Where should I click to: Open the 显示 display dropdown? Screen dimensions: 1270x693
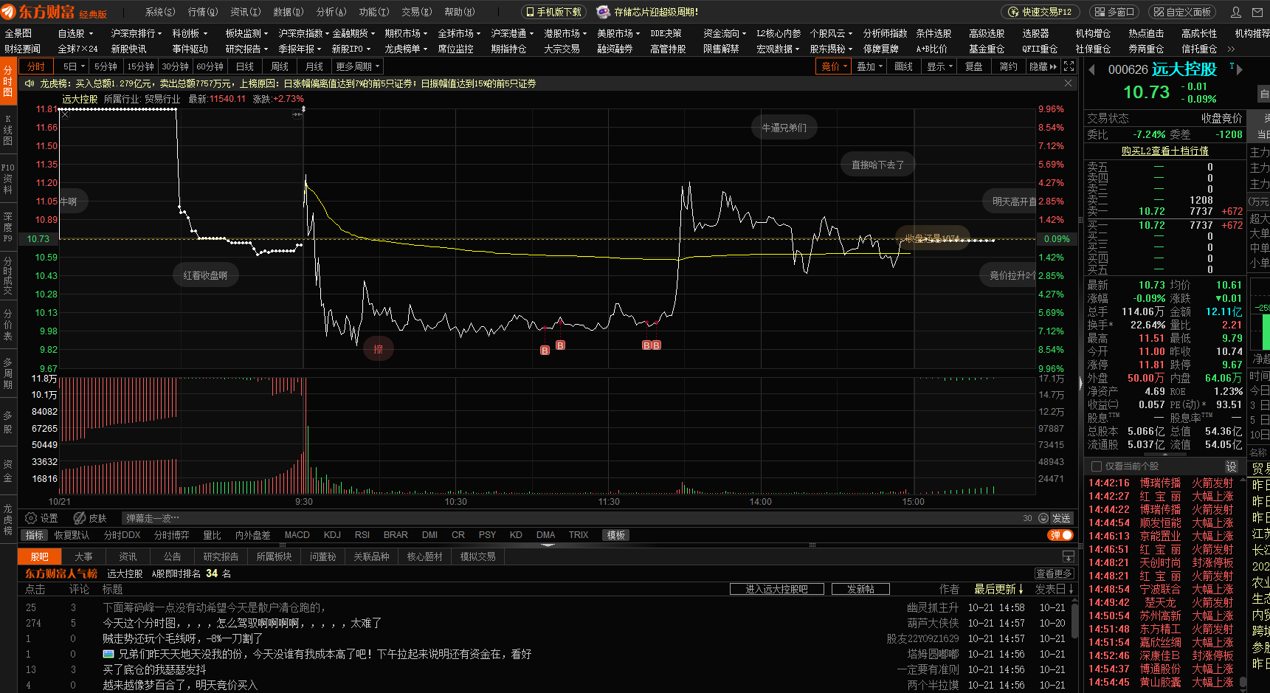tap(939, 66)
